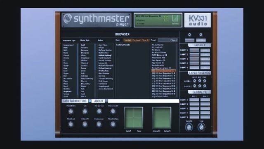264x149 pixels.
Task: Select Bells in Instrument Type list
Action: [x=66, y=50]
